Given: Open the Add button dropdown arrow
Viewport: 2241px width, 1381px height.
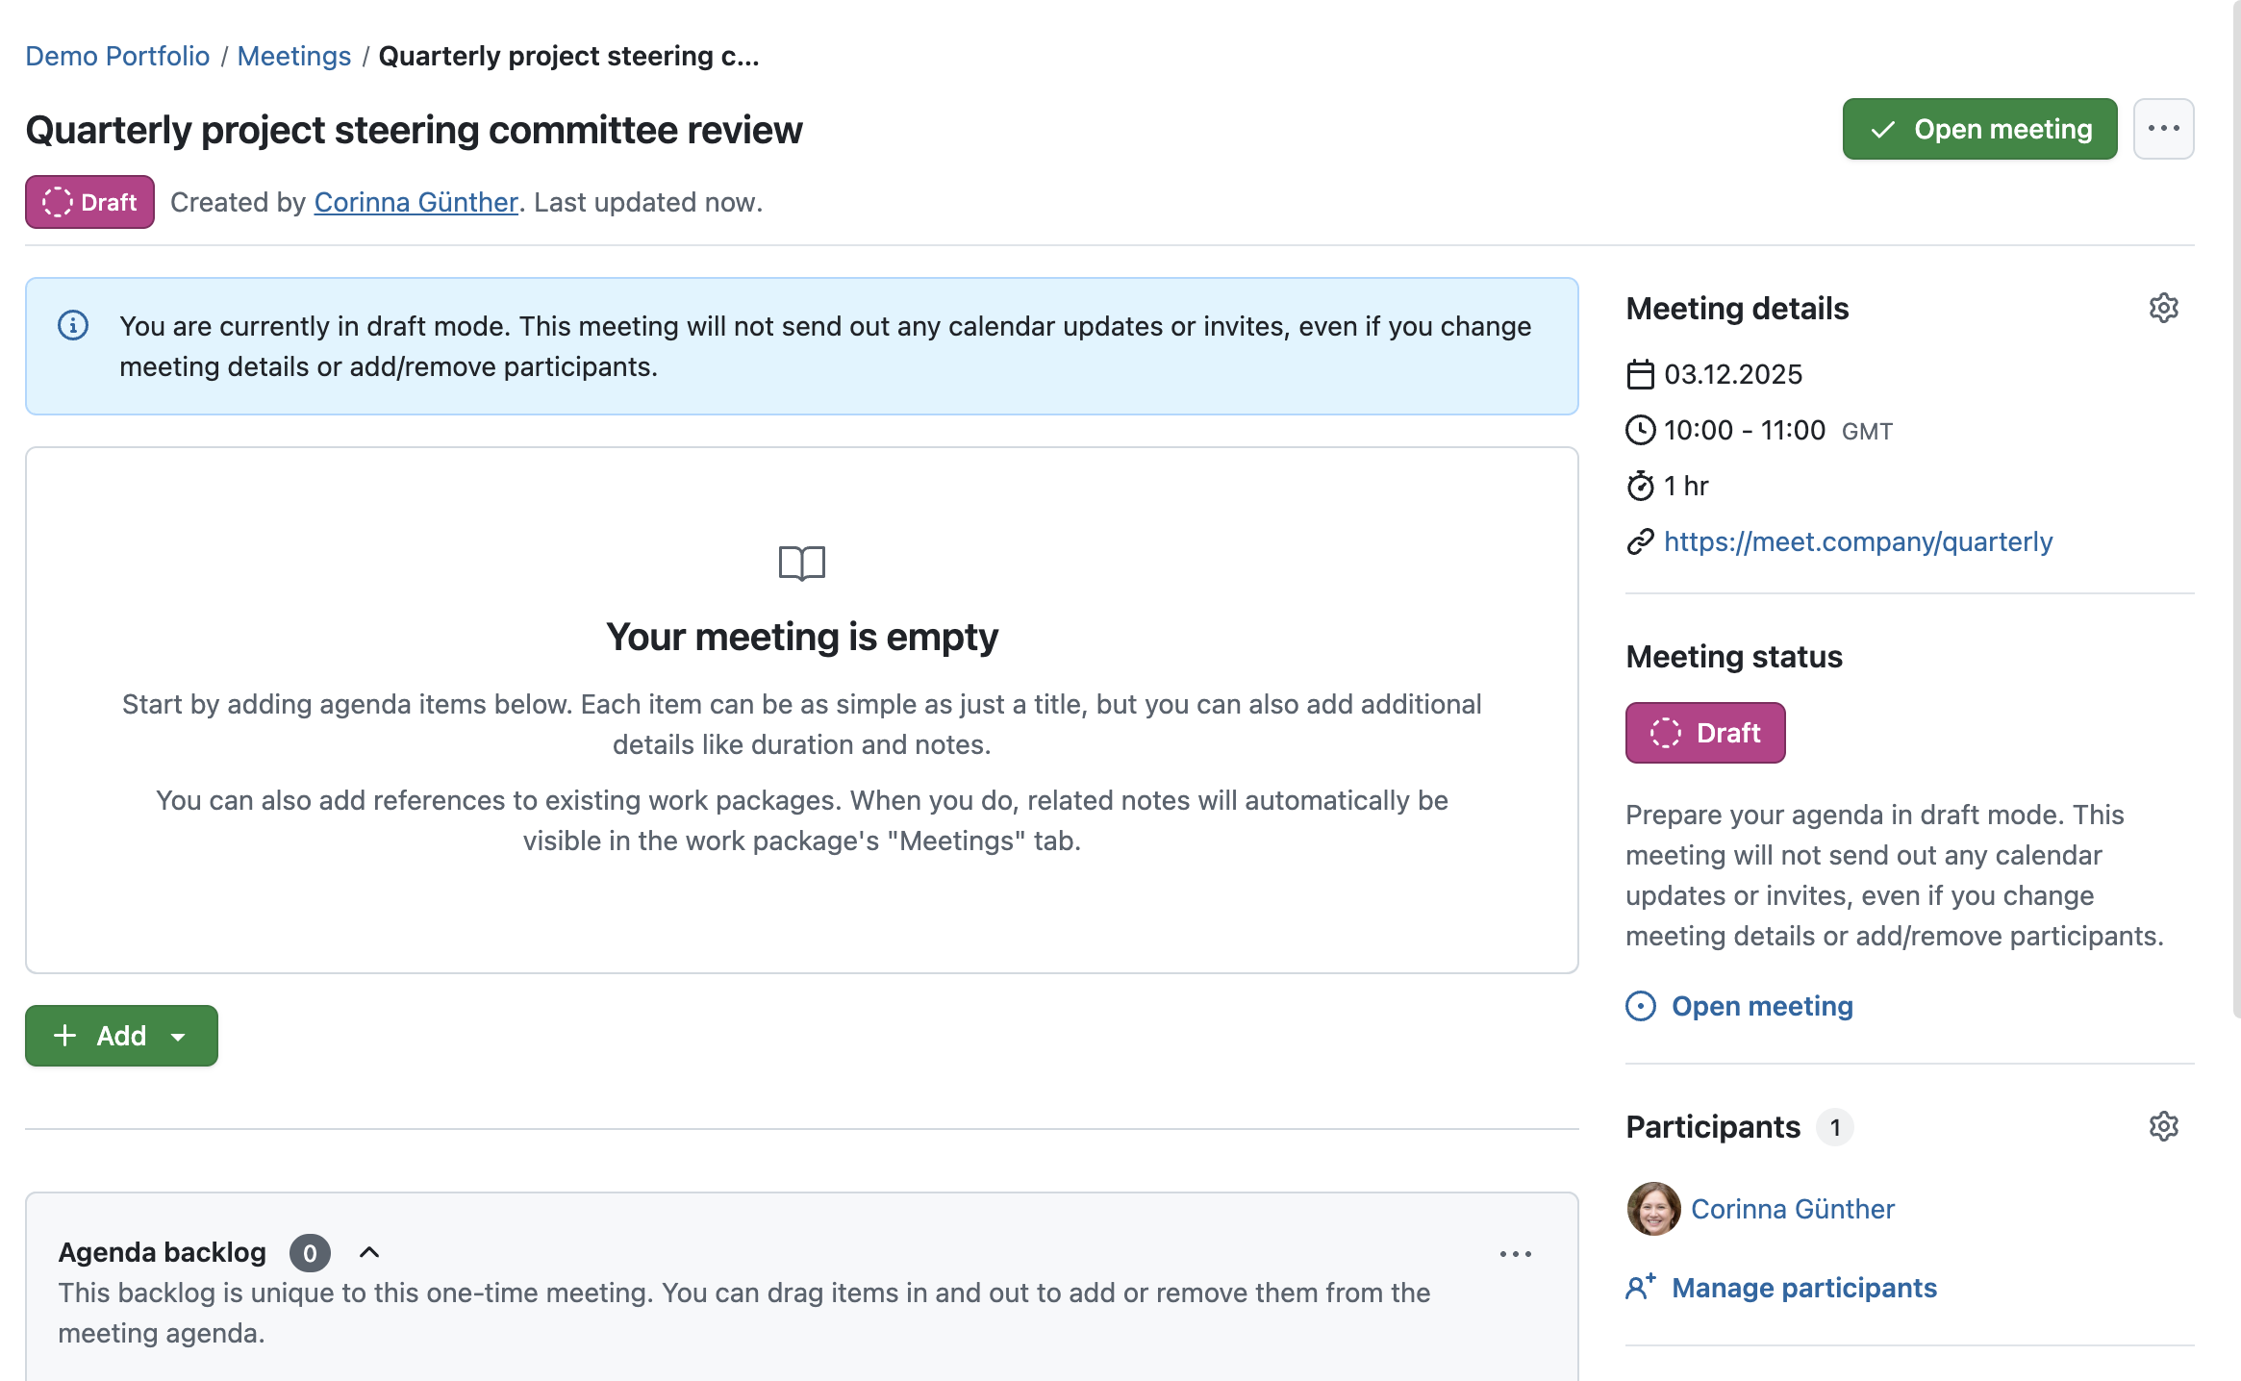Looking at the screenshot, I should 178,1036.
